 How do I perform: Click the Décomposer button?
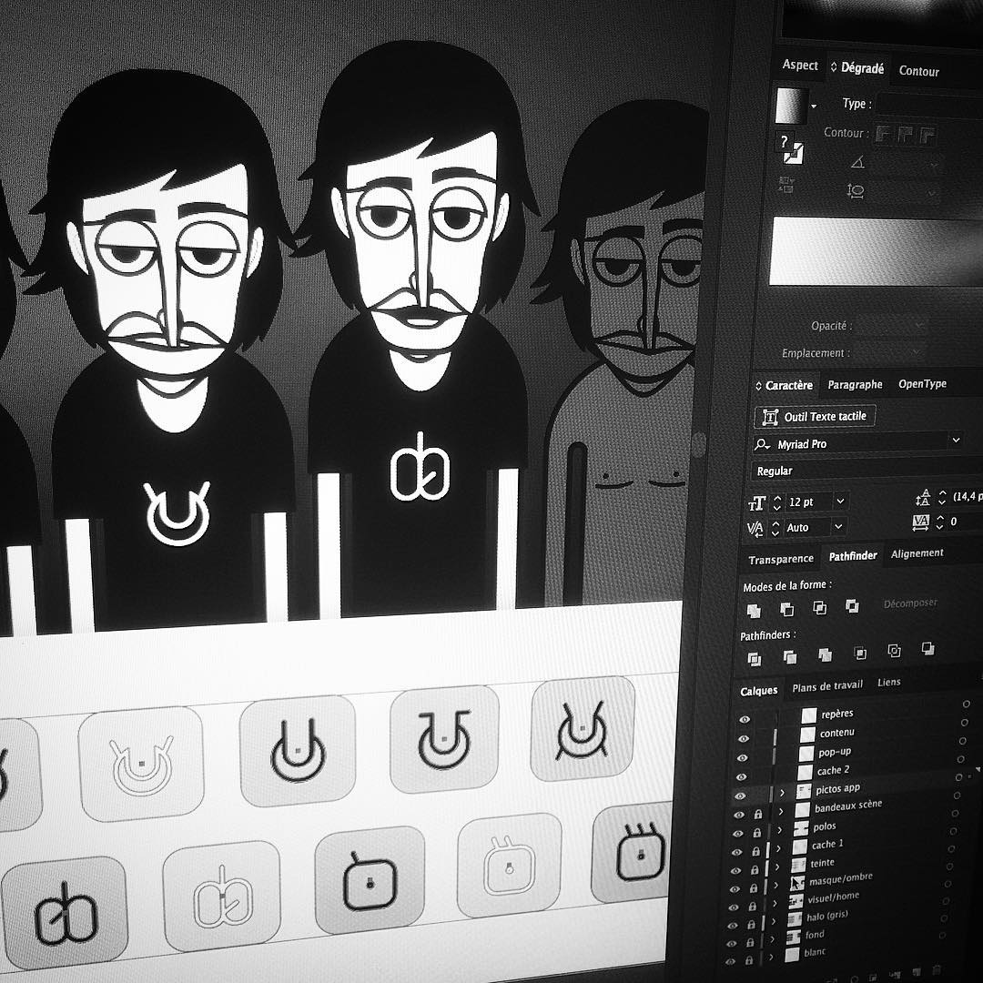[x=910, y=604]
